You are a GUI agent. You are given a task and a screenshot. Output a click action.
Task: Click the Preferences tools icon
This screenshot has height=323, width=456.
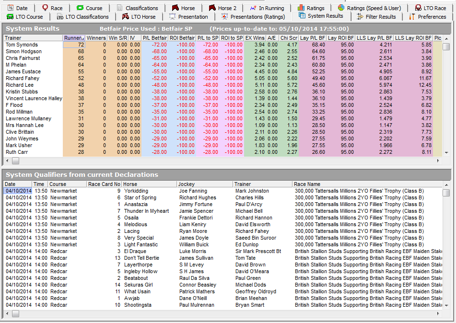pyautogui.click(x=412, y=17)
